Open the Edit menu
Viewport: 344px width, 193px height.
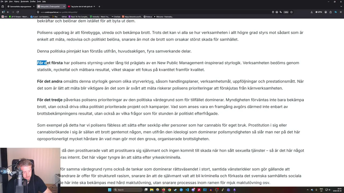[x=6, y=1]
